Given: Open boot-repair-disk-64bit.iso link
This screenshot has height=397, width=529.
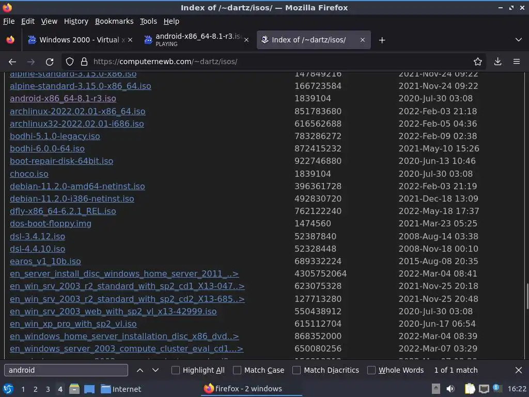Looking at the screenshot, I should point(61,161).
